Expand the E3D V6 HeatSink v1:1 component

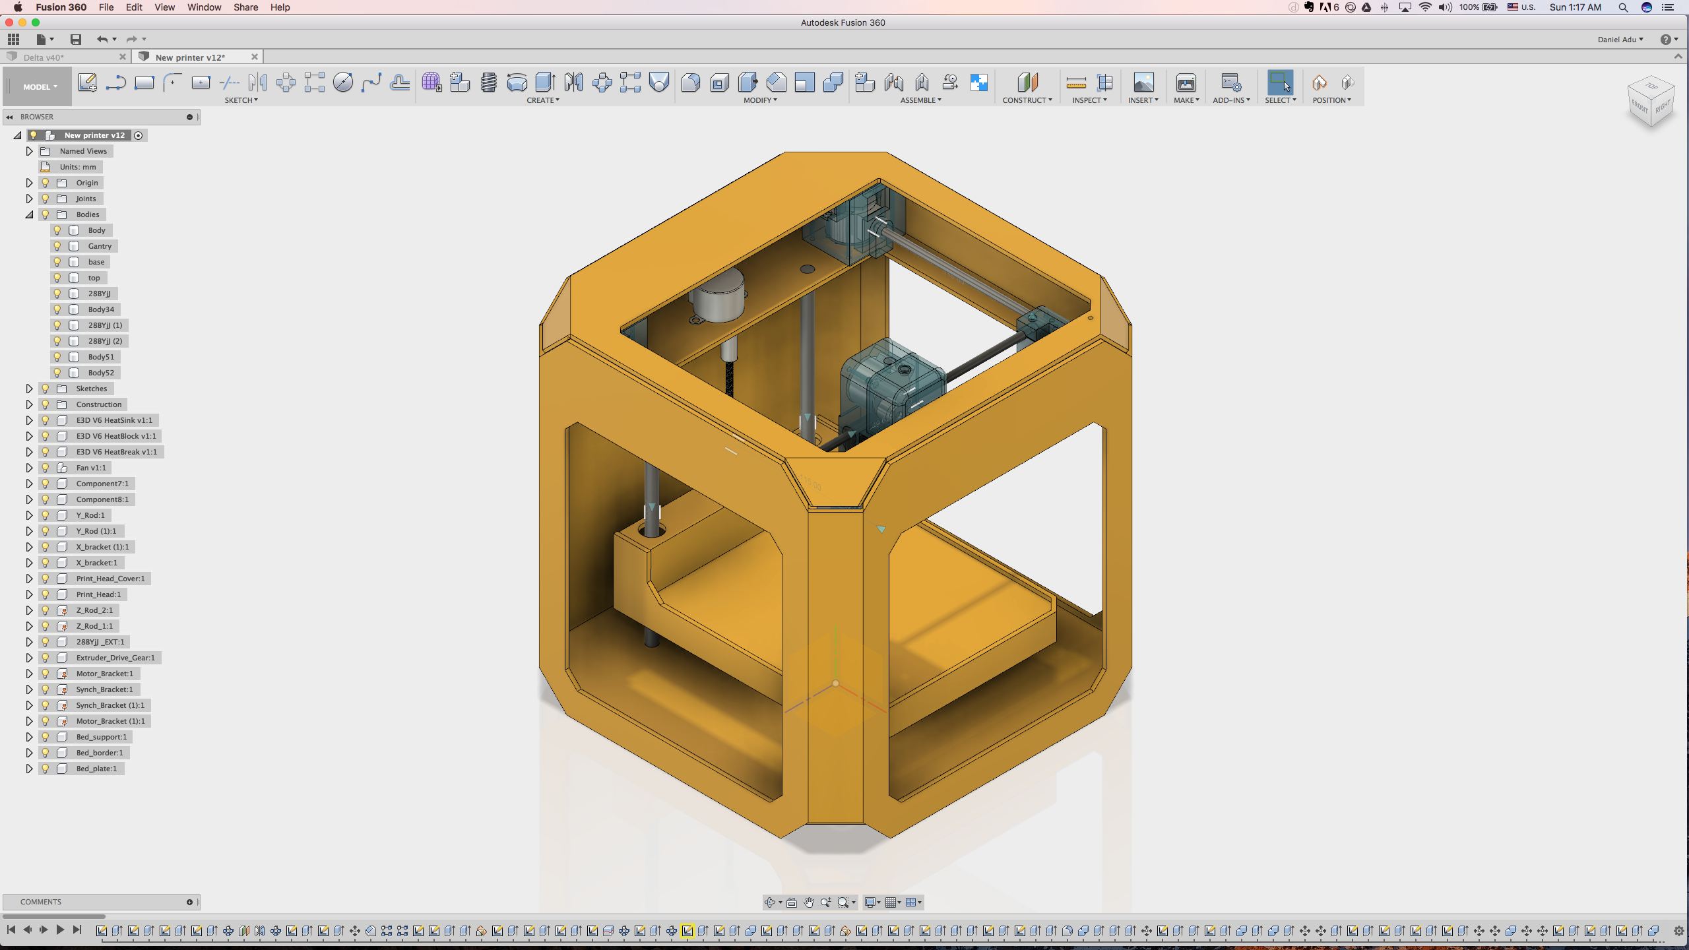(29, 420)
